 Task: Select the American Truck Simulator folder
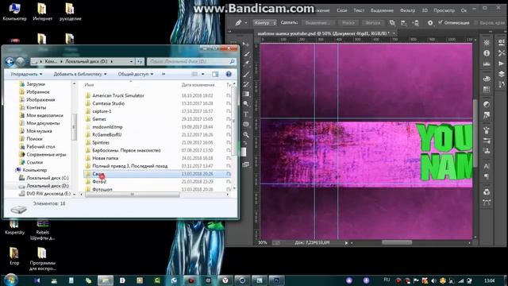[x=118, y=95]
